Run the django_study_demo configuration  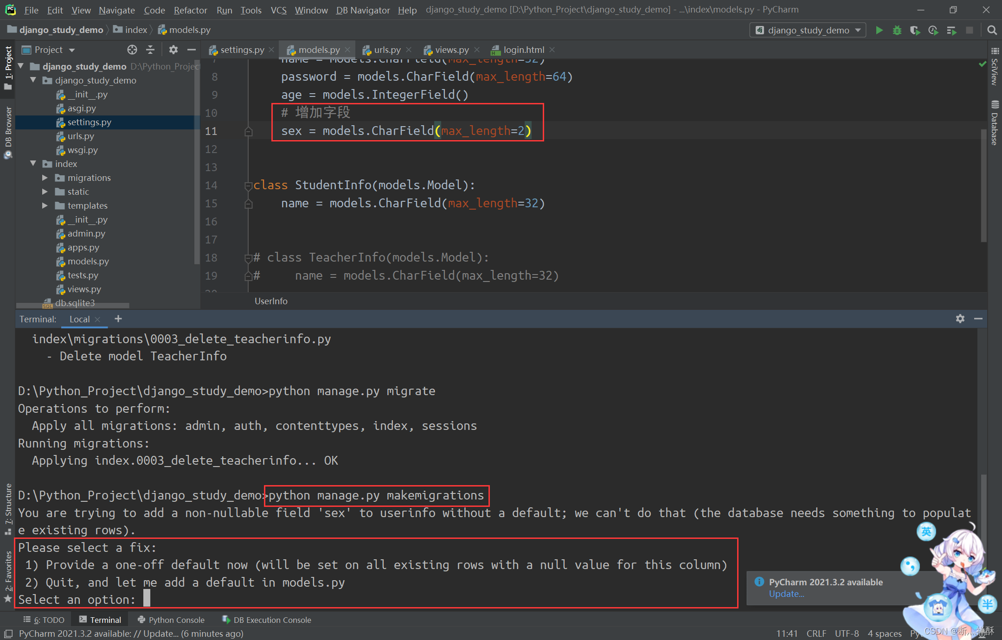(879, 30)
